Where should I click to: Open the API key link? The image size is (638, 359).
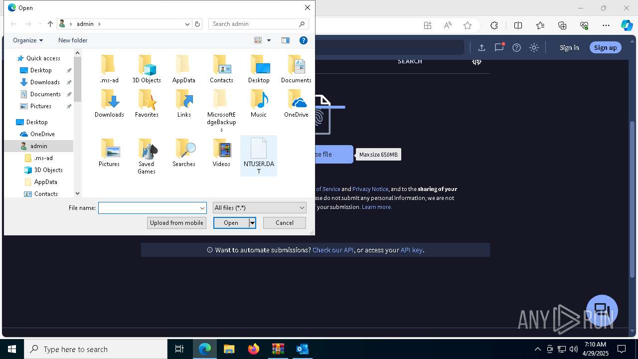tap(412, 250)
